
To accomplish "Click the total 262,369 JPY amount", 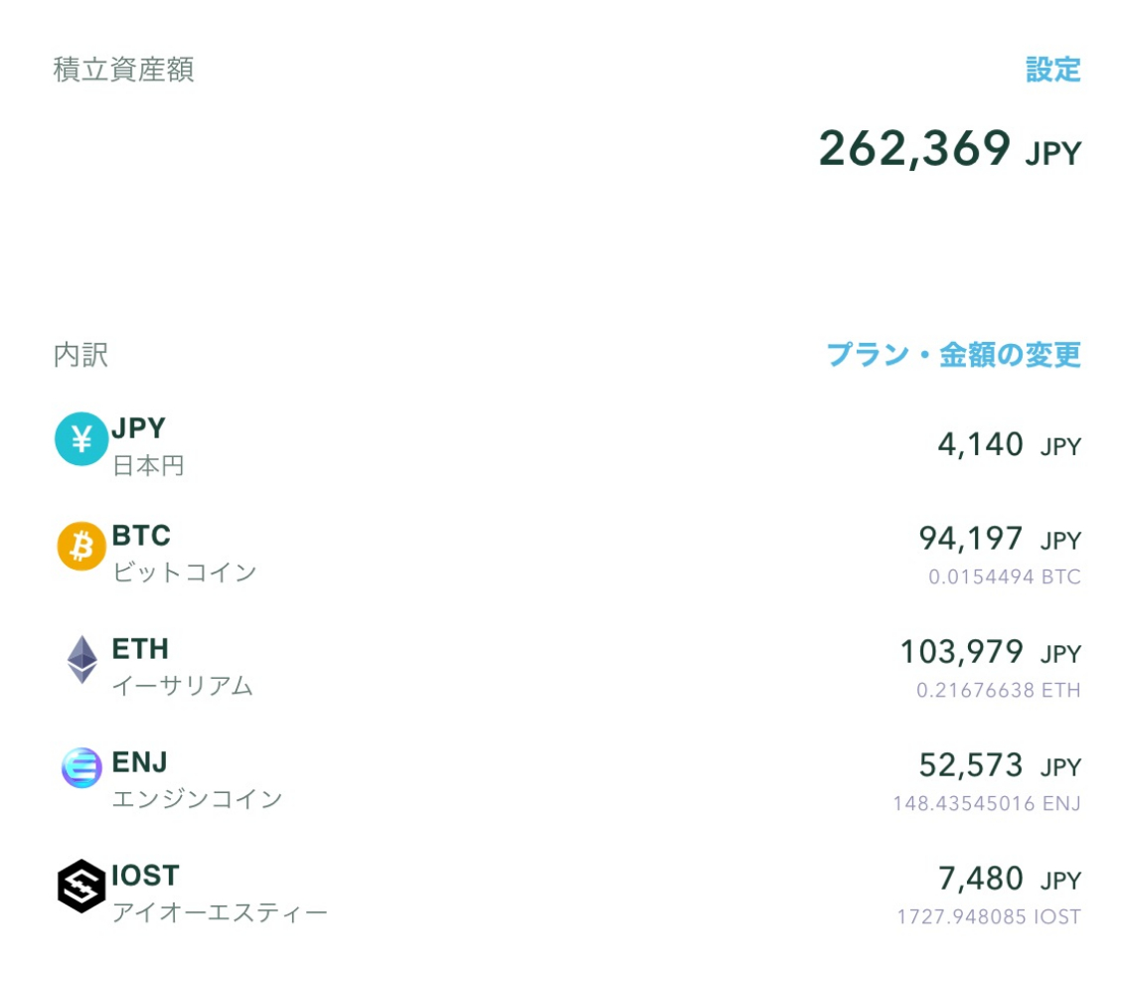I will (x=949, y=150).
